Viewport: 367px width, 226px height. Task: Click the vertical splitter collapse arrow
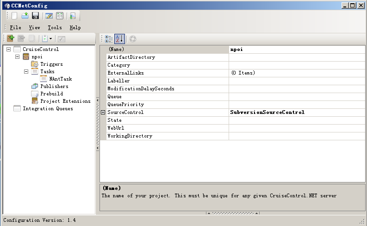tap(98, 100)
